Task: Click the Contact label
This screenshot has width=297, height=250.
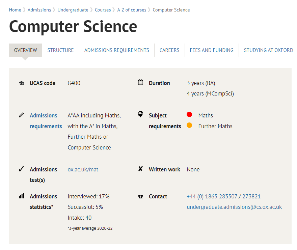Action: pos(158,196)
